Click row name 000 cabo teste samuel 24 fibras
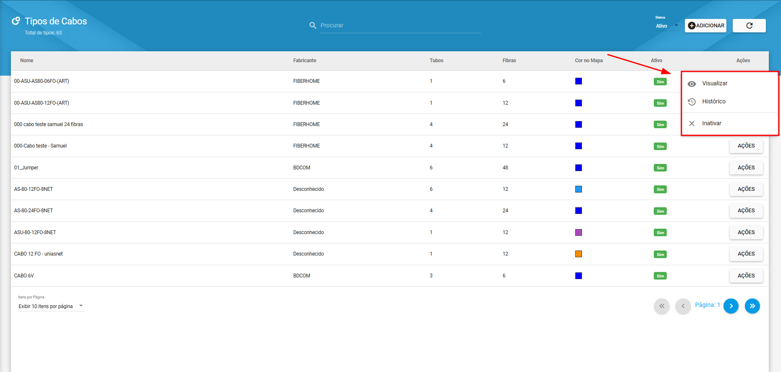 click(48, 124)
